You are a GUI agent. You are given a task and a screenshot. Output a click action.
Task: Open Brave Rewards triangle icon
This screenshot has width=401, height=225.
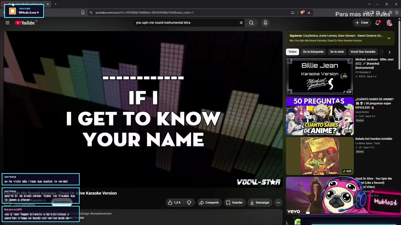(309, 12)
